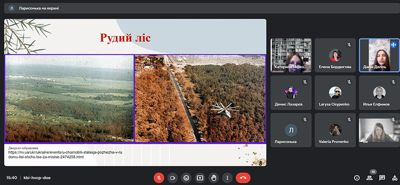400x185 pixels.
Task: Click speaking indicator on Даша Делль tile
Action: click(393, 45)
